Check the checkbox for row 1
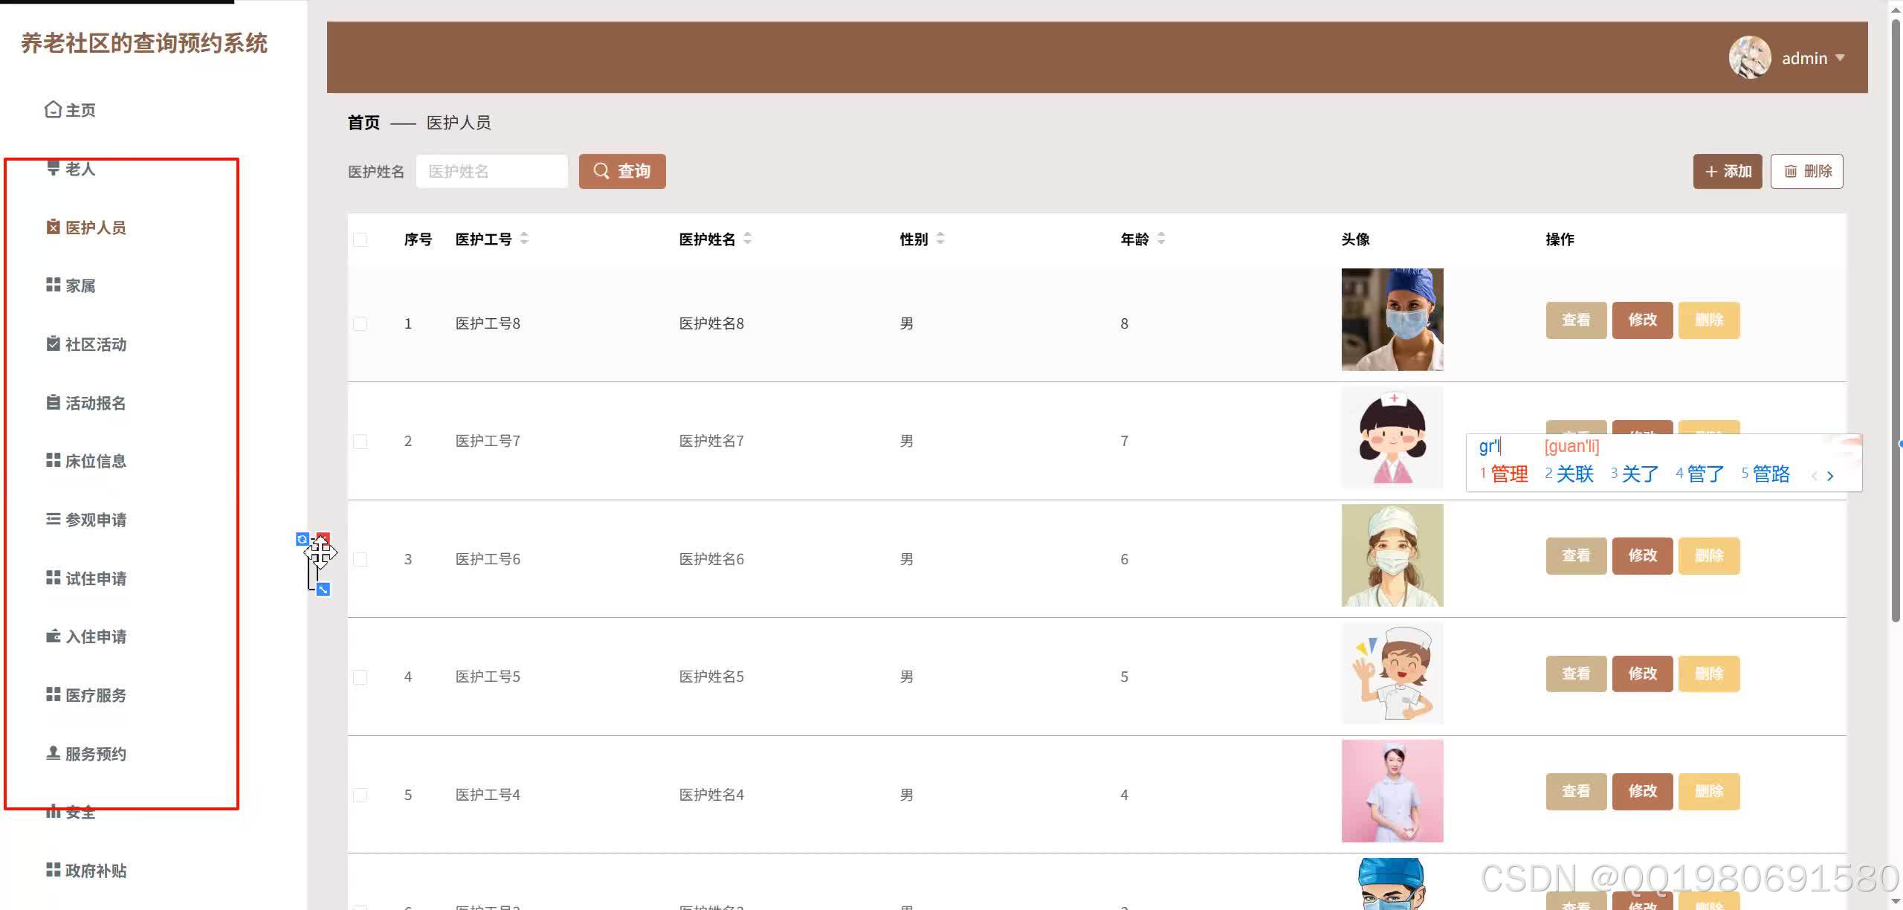Viewport: 1903px width, 910px height. tap(361, 324)
